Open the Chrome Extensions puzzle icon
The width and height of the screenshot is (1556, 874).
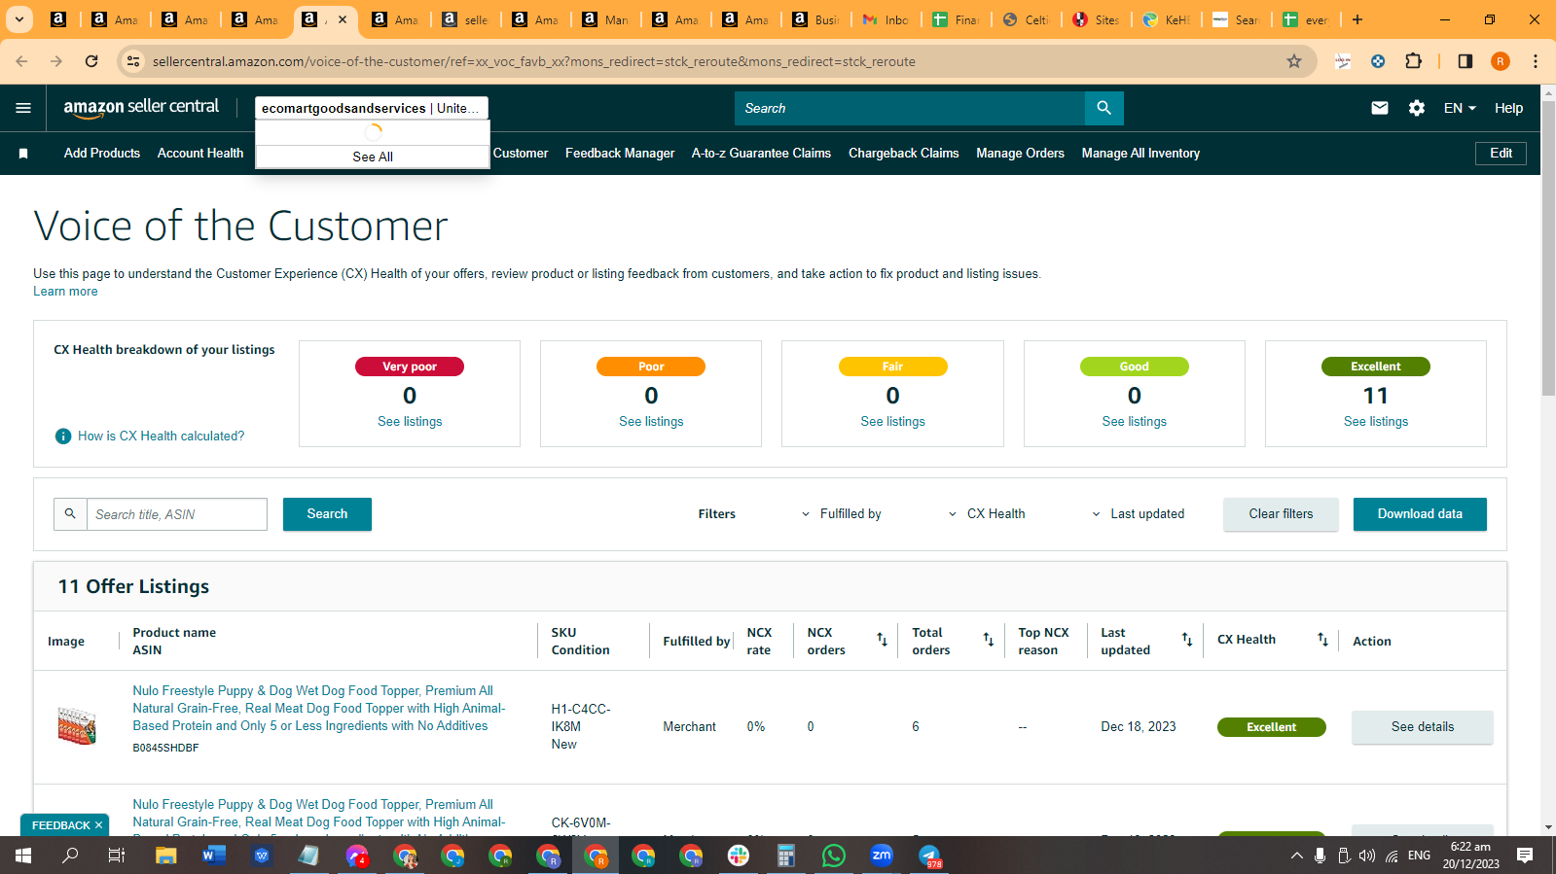pyautogui.click(x=1414, y=61)
